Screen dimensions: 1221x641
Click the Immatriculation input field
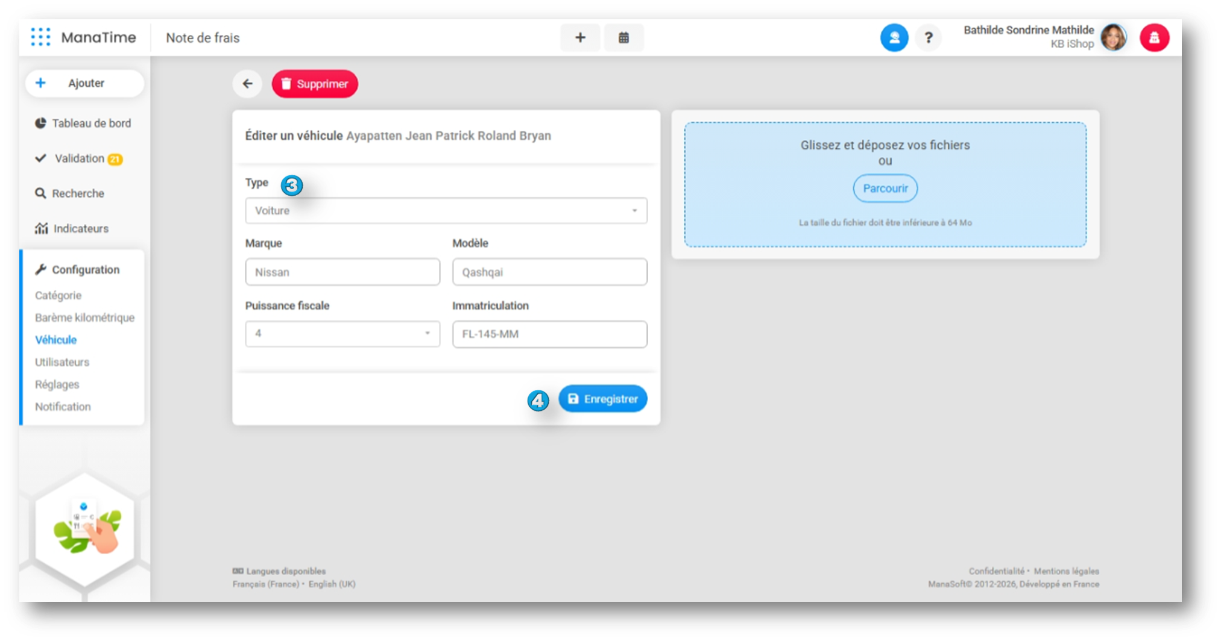[549, 334]
